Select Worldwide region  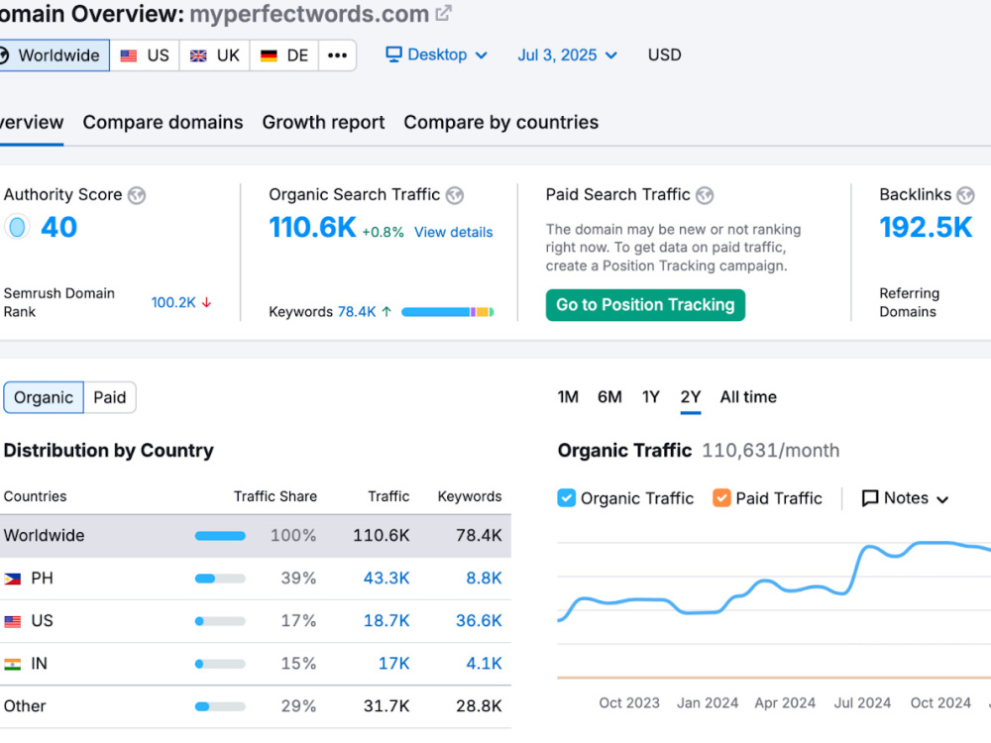coord(54,55)
